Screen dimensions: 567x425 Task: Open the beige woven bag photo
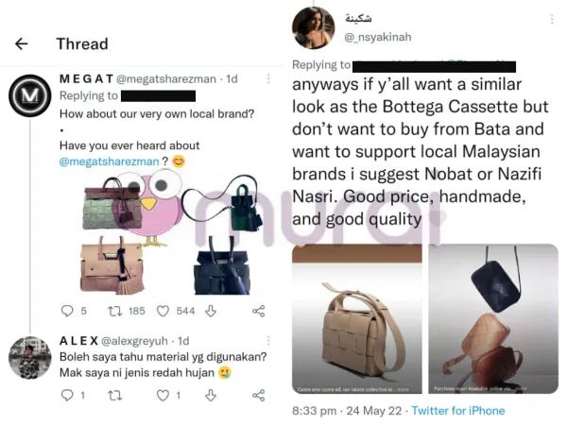click(x=356, y=320)
